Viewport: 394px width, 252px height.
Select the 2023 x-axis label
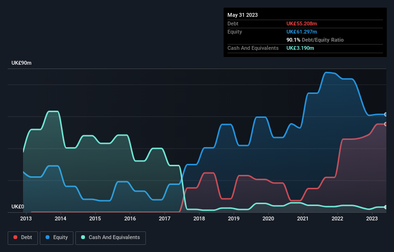372,218
